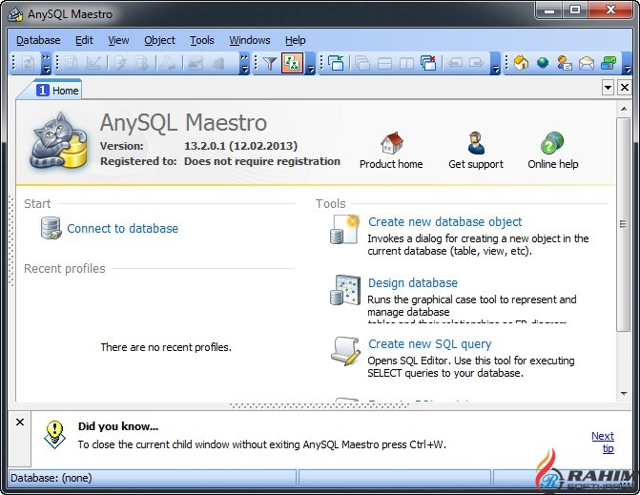Click the next window arrow icon
Viewport: 640px width, 495px height.
pyautogui.click(x=476, y=63)
